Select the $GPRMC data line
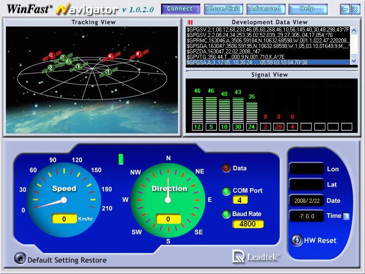Image resolution: width=365 pixels, height=274 pixels. [x=268, y=41]
